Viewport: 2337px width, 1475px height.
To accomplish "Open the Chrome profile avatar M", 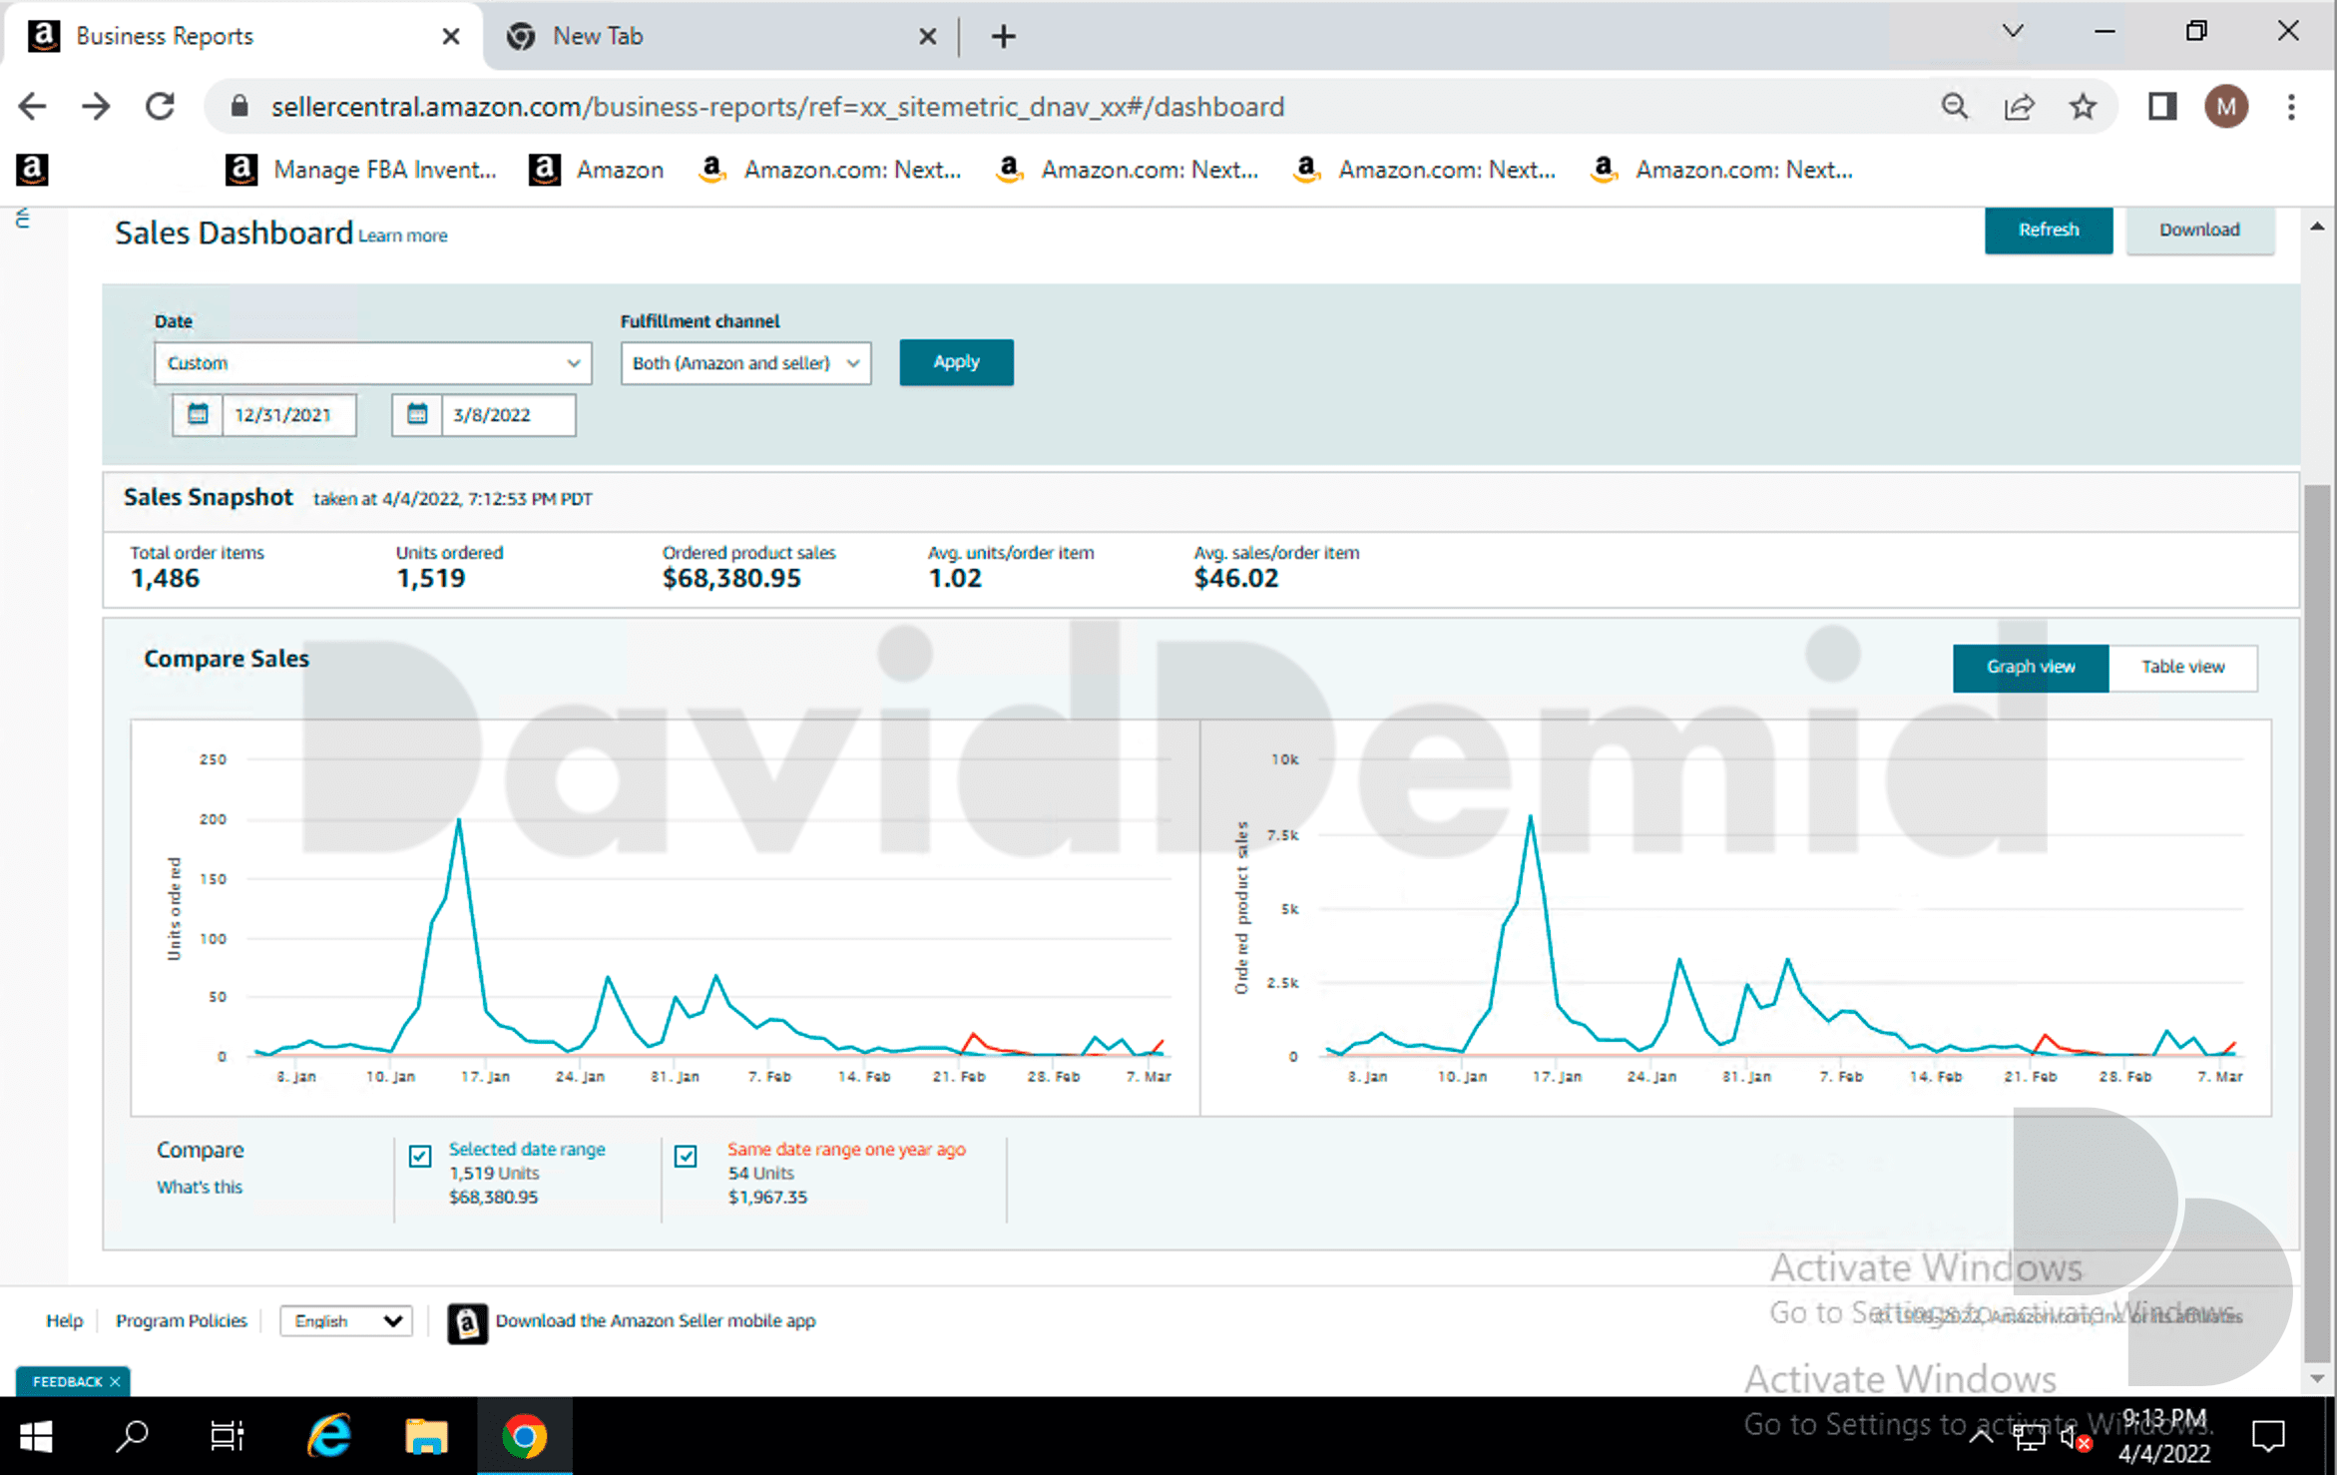I will (2226, 107).
